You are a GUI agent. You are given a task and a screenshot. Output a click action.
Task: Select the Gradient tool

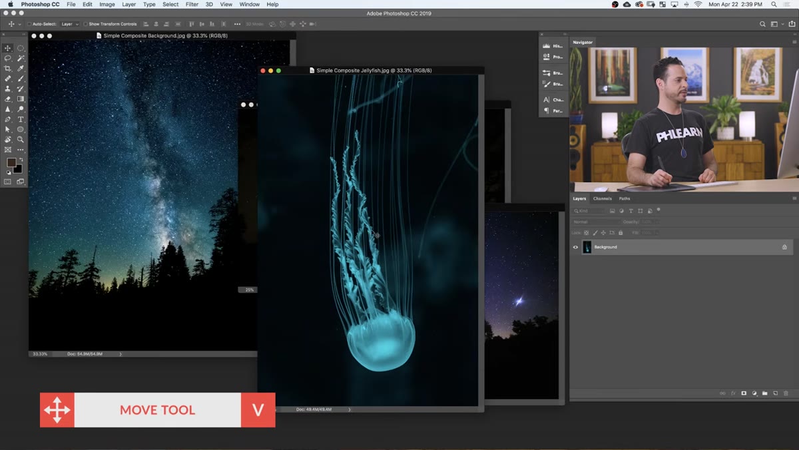[21, 99]
